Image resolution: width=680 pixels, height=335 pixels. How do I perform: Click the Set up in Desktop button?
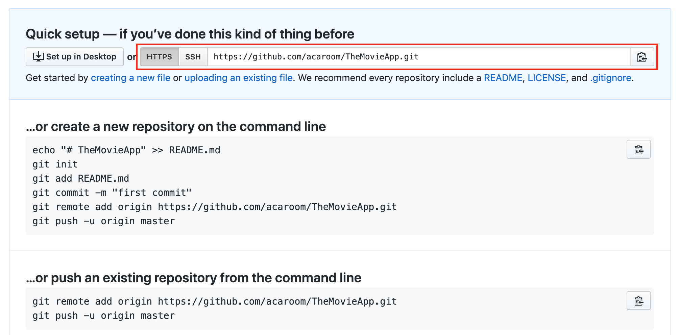(75, 57)
